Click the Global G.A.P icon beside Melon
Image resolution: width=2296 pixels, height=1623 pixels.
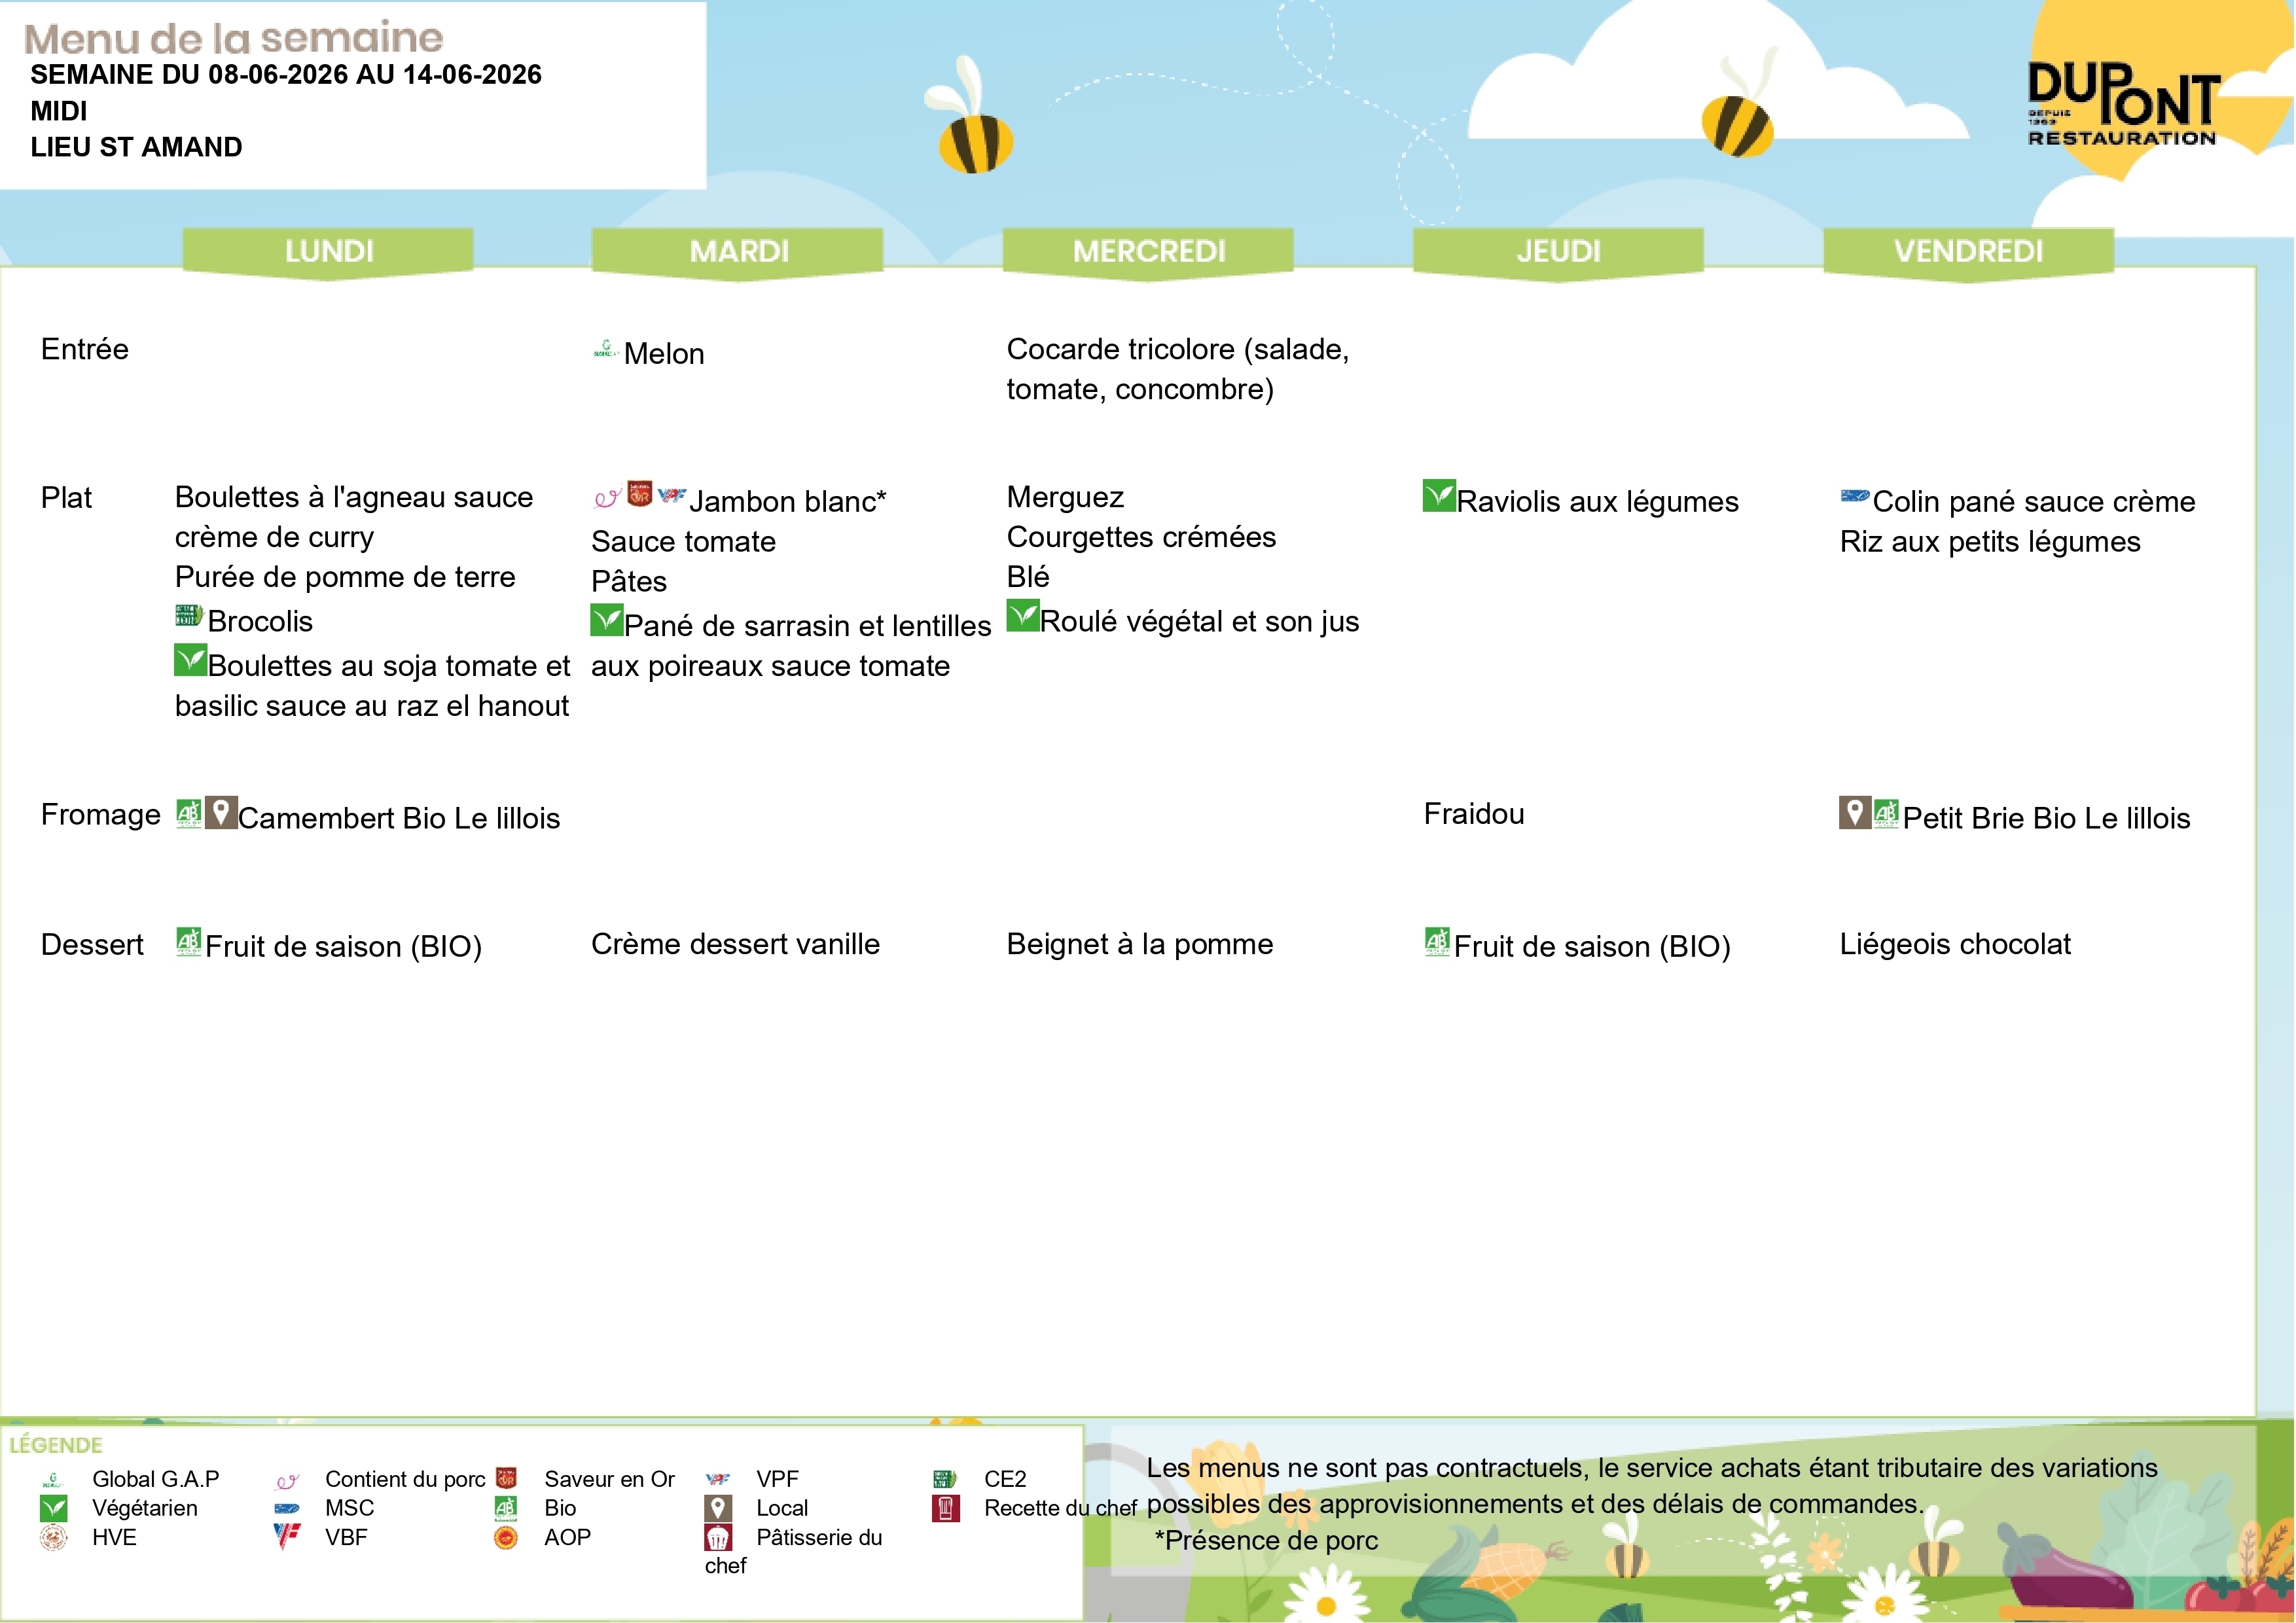605,349
